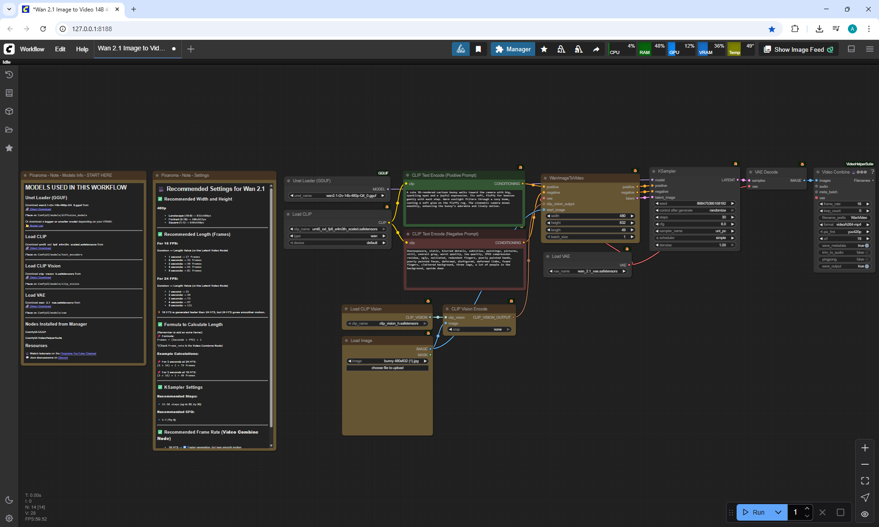Click the Manager button
Screen dimensions: 879x527
(513, 49)
